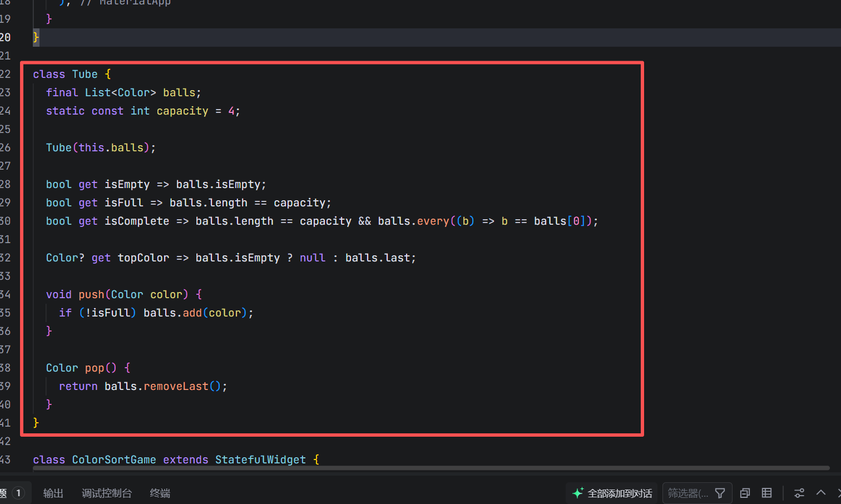Click 'balls.last' expression
Image resolution: width=841 pixels, height=504 pixels.
click(x=378, y=258)
